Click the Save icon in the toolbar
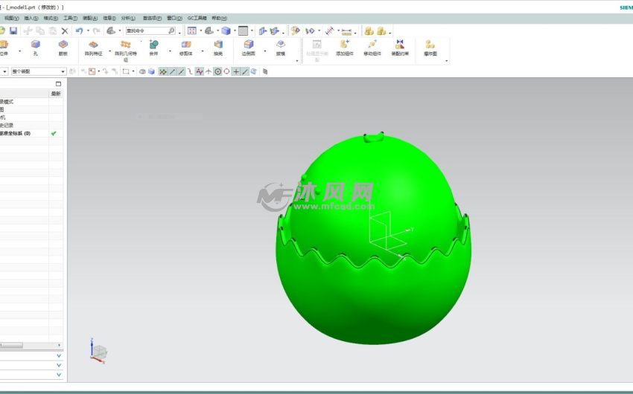 tap(13, 30)
